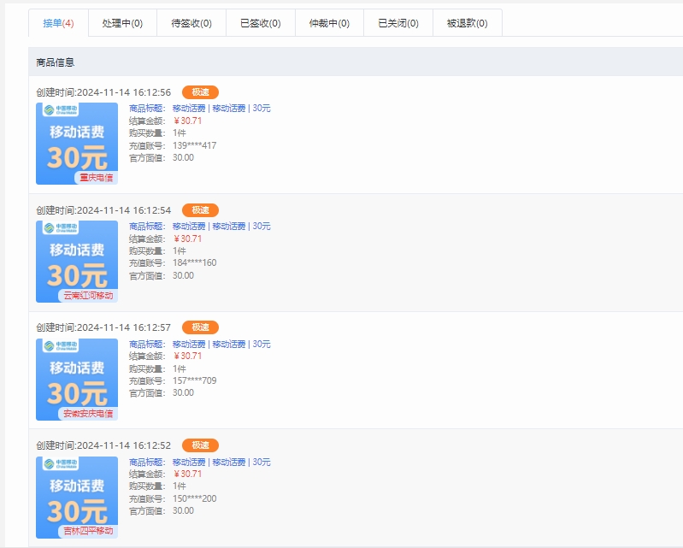This screenshot has width=683, height=548.
Task: Select the 安徽安庆电信 product thumbnail
Action: [x=77, y=380]
